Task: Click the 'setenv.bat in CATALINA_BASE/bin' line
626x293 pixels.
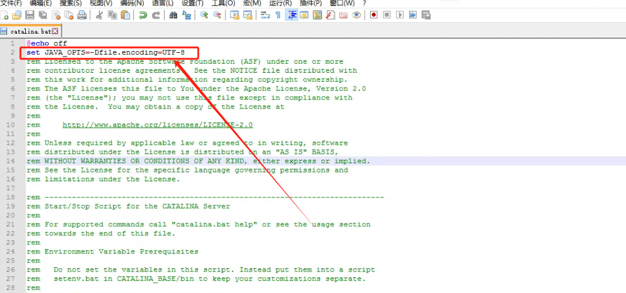Action: point(196,279)
